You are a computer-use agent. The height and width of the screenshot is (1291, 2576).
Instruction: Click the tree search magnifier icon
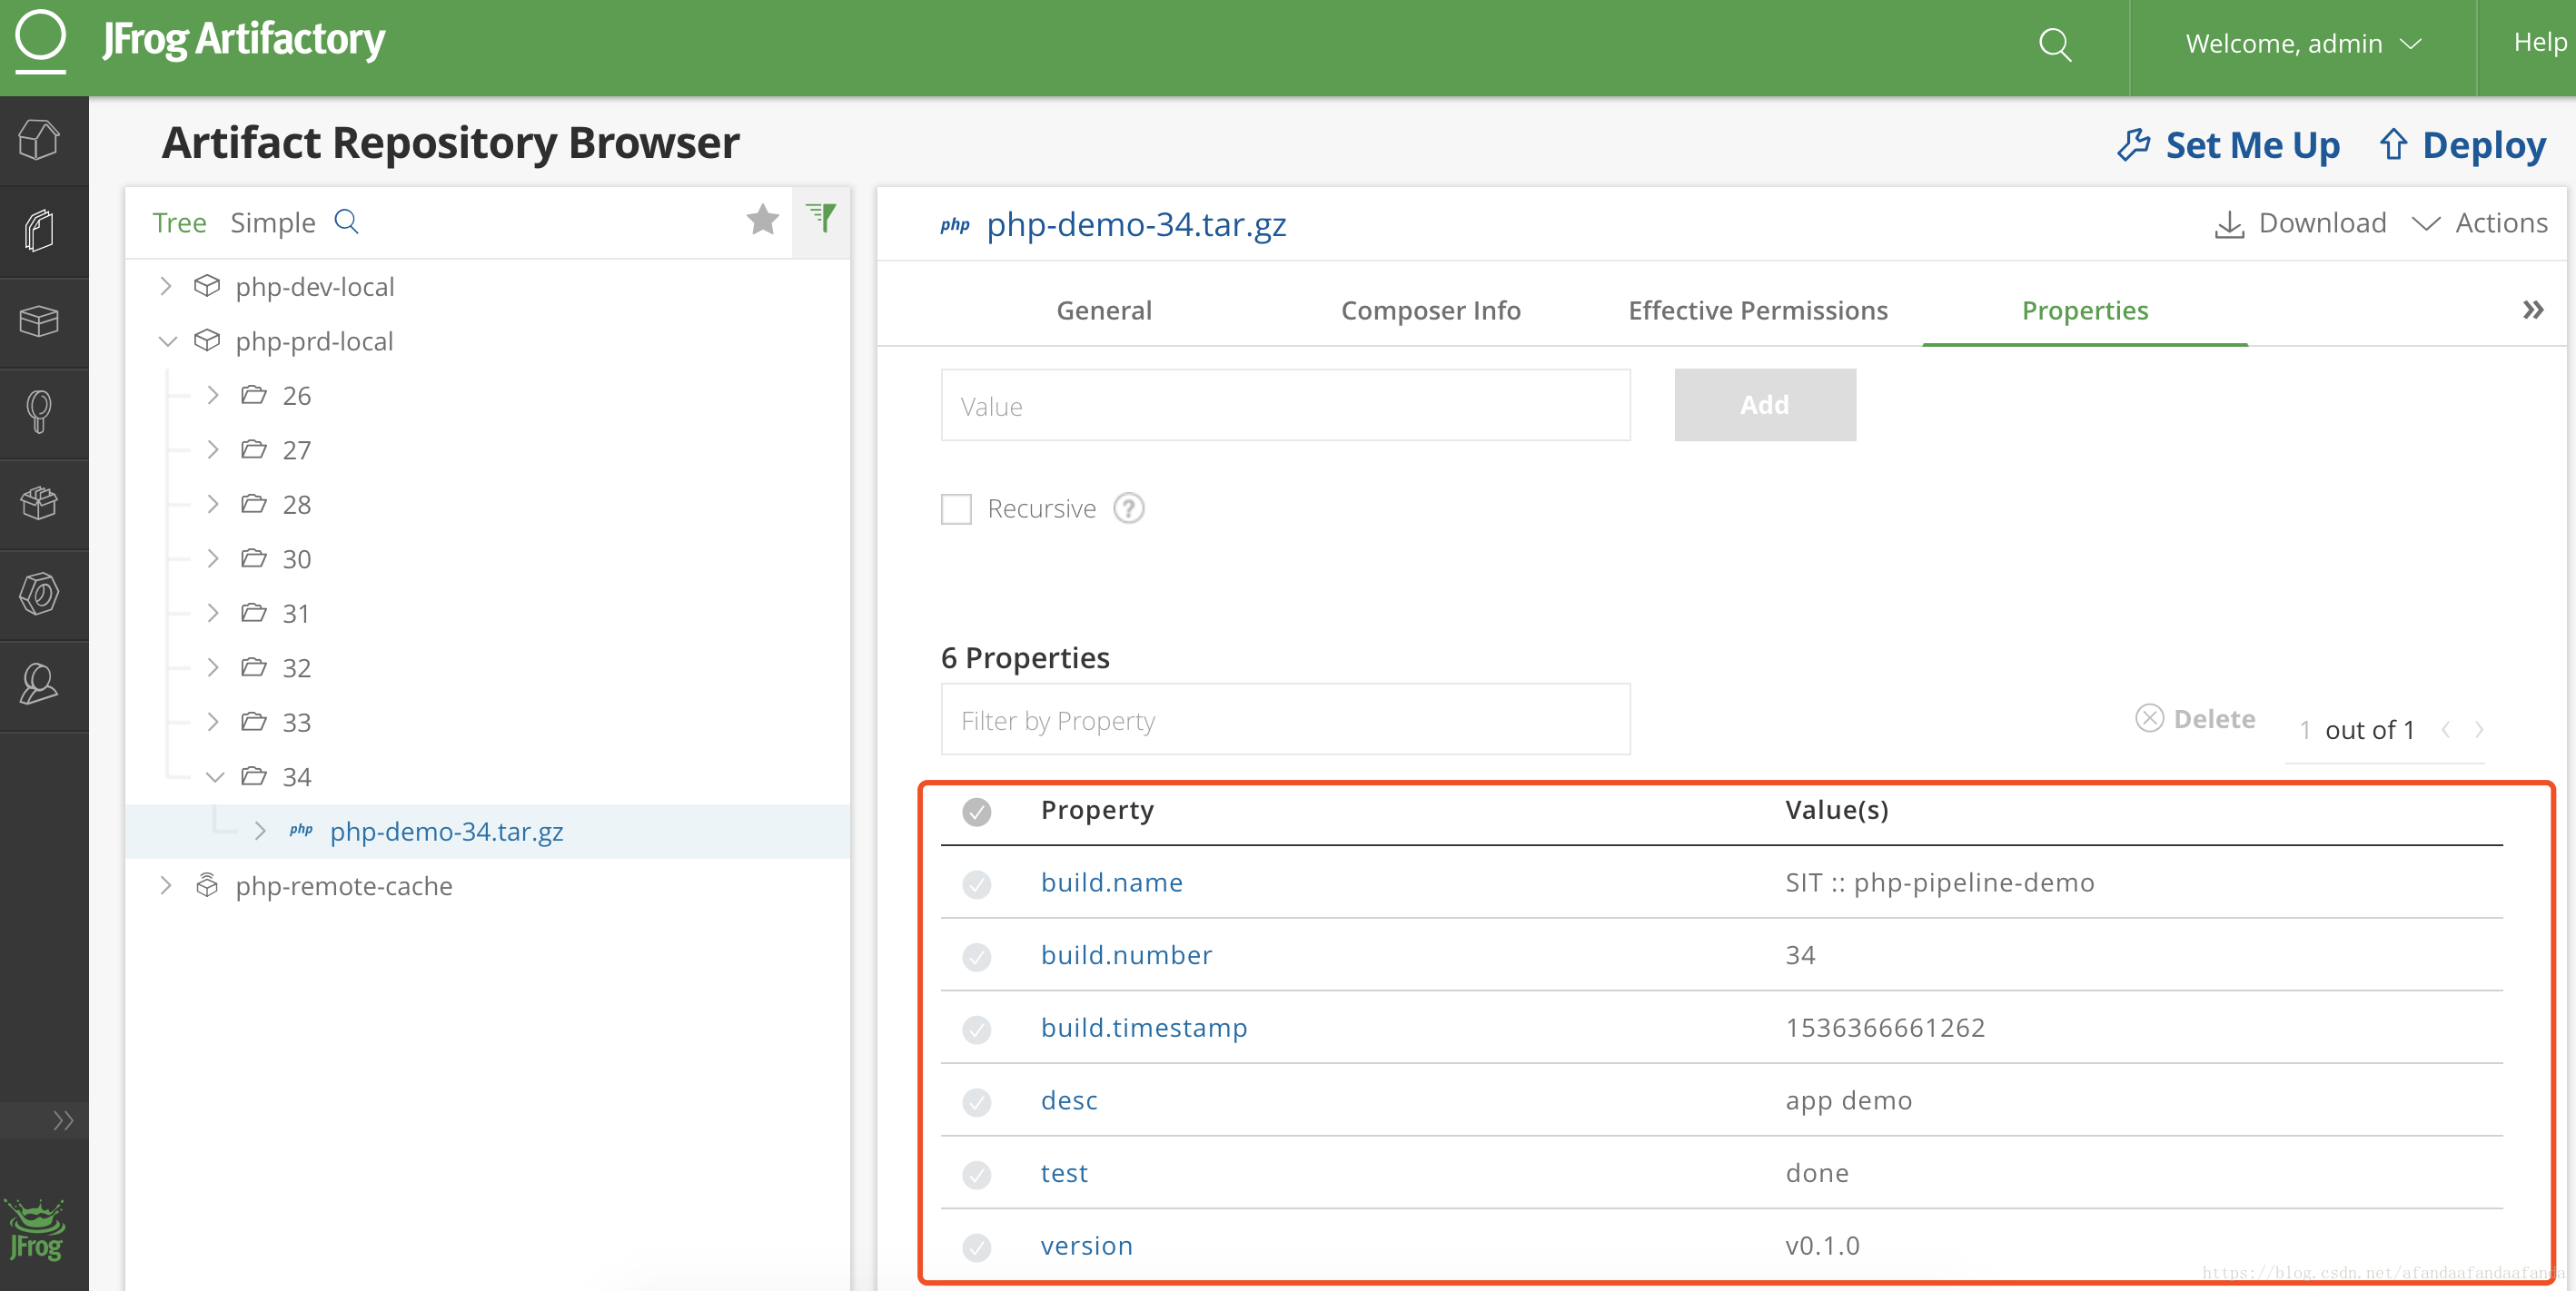[x=346, y=221]
